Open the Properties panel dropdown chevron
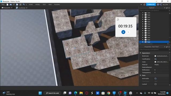Image resolution: width=171 pixels, height=96 pixels. (165, 47)
